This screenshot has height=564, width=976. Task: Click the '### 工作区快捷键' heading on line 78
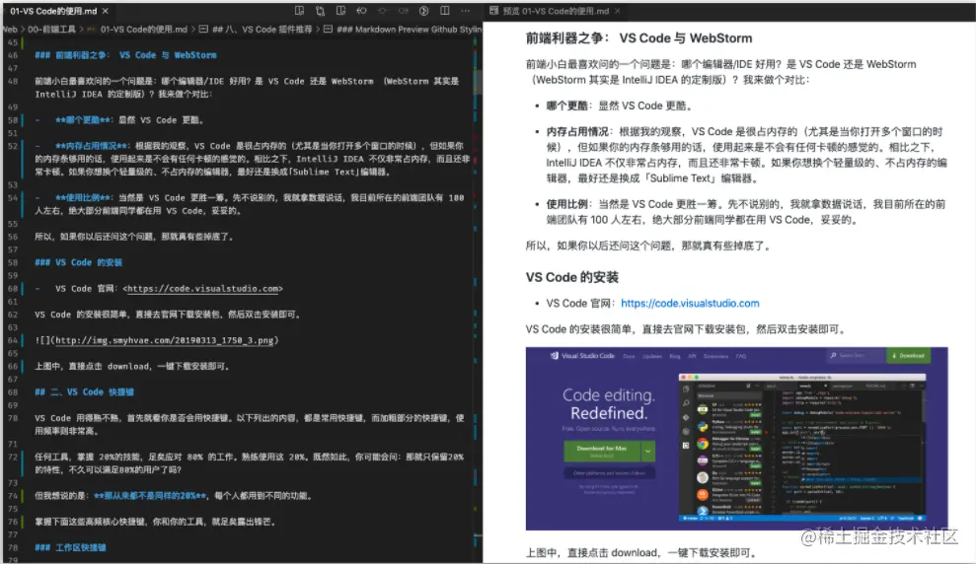coord(70,548)
